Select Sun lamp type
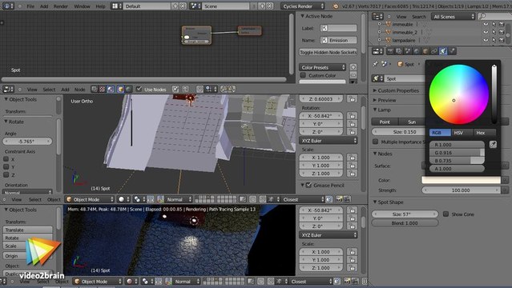This screenshot has height=288, width=512. coord(412,122)
